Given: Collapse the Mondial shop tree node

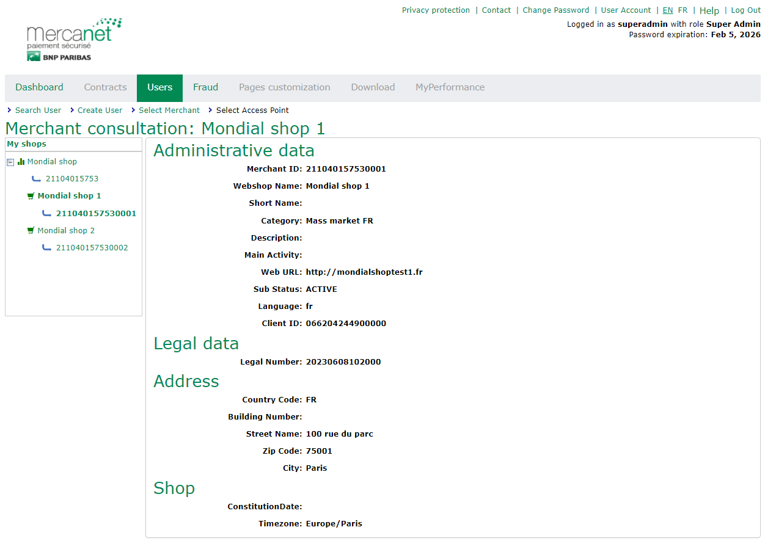Looking at the screenshot, I should 10,162.
